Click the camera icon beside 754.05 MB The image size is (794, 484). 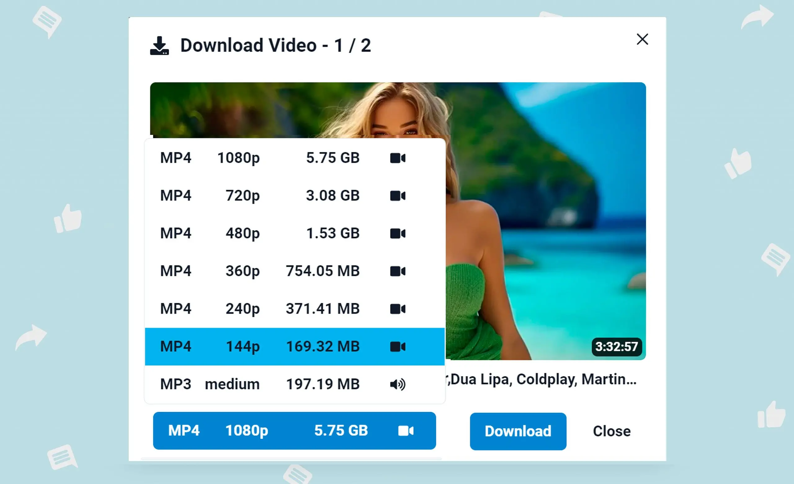(x=398, y=271)
